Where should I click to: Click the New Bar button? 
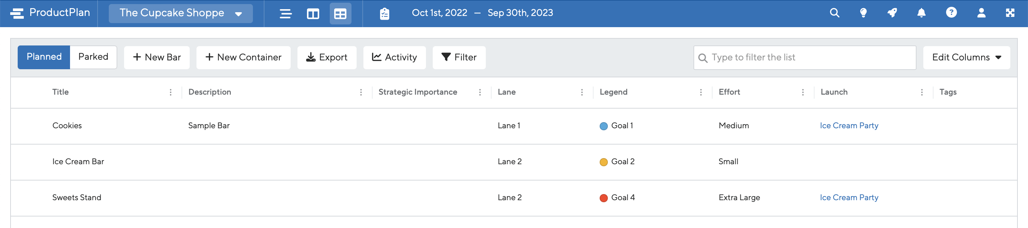[157, 57]
